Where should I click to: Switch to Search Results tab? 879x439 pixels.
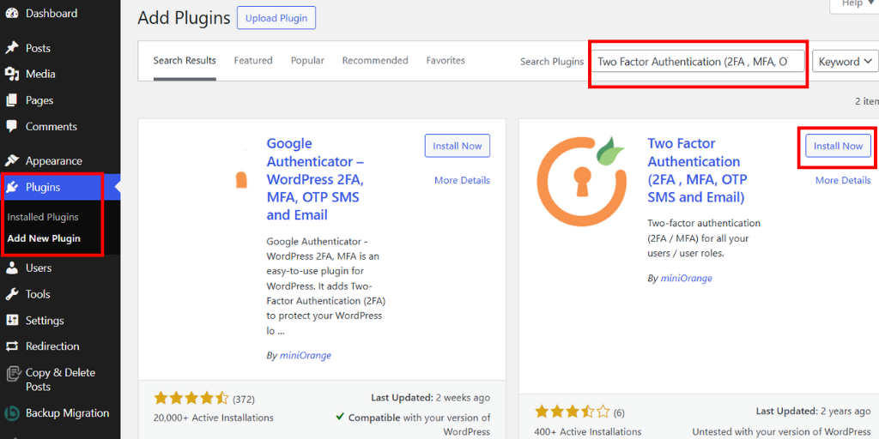click(x=185, y=61)
